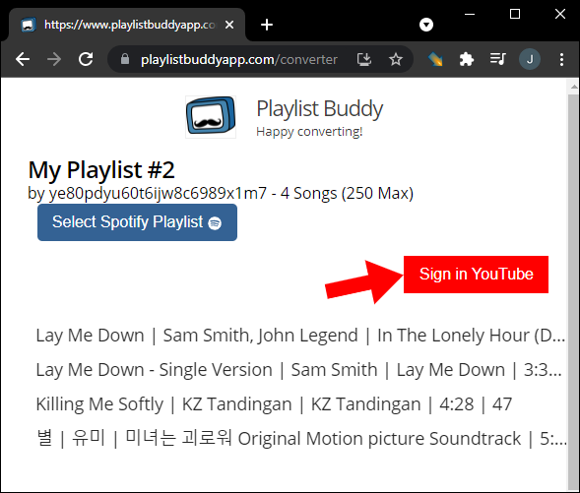Bookmark this page with the star icon
The width and height of the screenshot is (580, 493).
point(396,59)
